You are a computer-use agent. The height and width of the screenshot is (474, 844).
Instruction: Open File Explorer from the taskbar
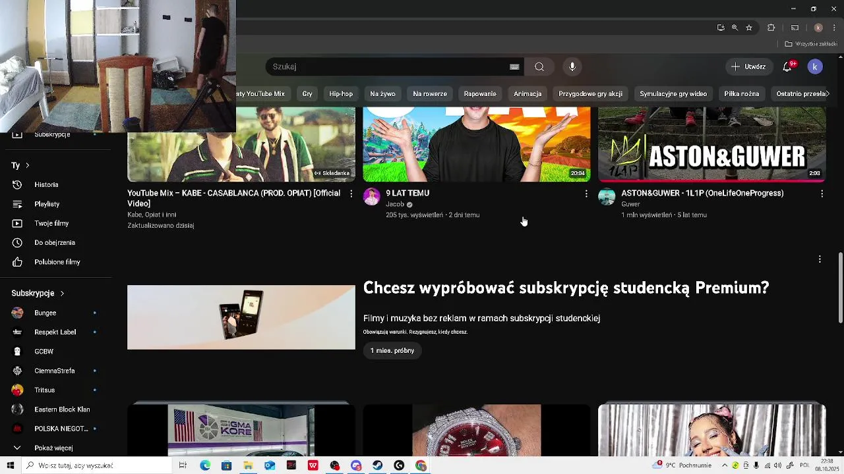click(x=248, y=465)
